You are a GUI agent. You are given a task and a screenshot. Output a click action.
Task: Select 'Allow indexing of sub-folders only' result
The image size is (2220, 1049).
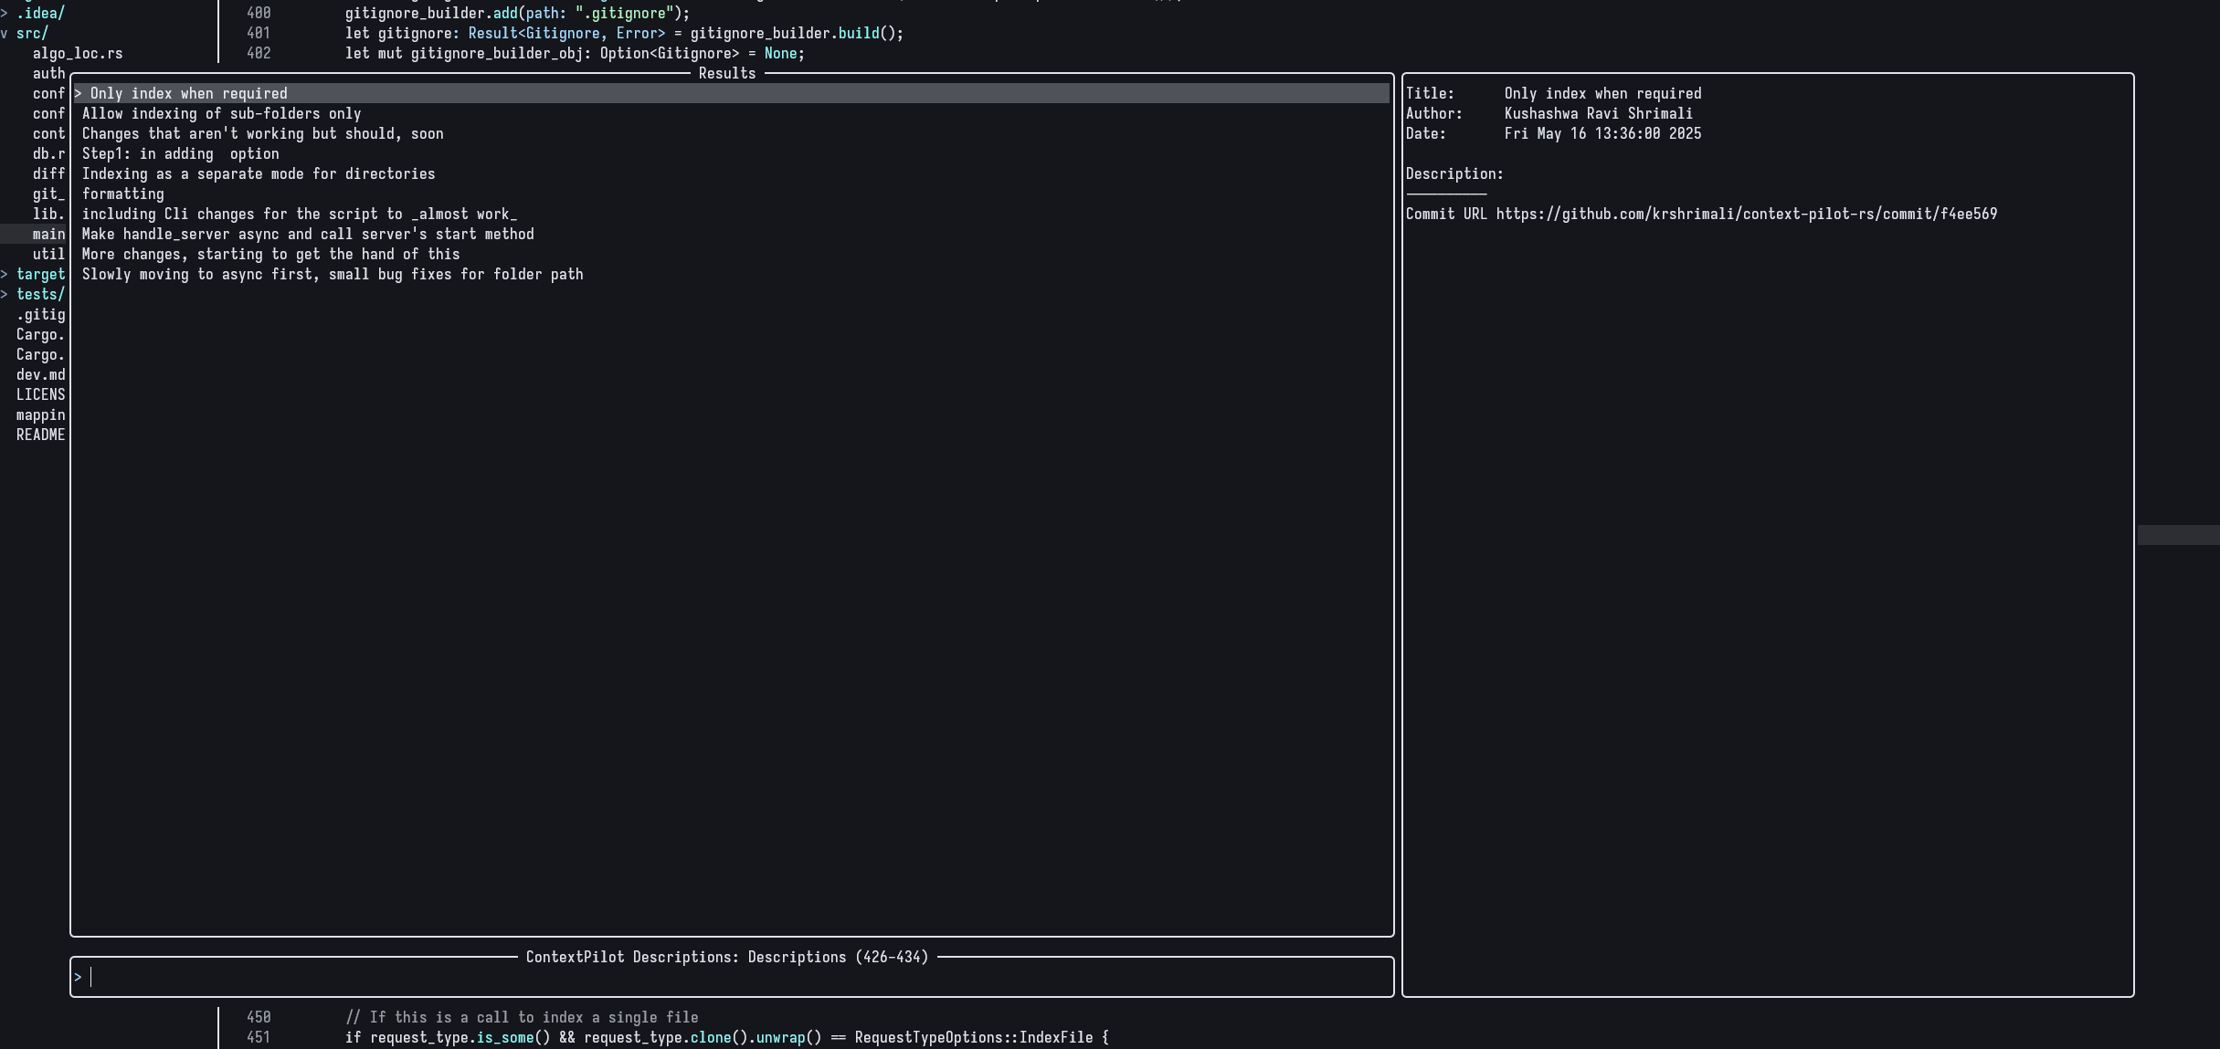point(221,114)
